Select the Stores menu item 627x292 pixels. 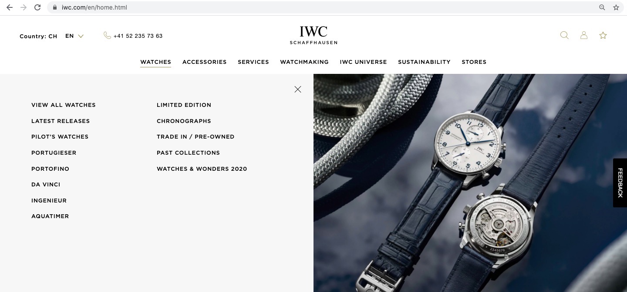[474, 62]
